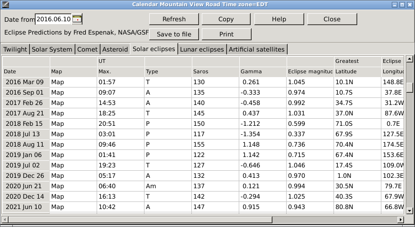The height and width of the screenshot is (227, 415).
Task: Select latitude 80.8N cell
Action: click(x=357, y=207)
